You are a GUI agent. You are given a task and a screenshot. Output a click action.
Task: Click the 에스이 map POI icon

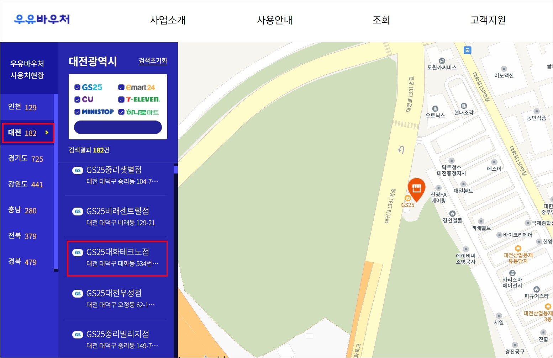tap(494, 162)
